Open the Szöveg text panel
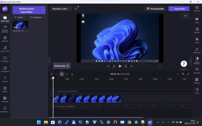This screenshot has height=126, width=202. pos(5,79)
